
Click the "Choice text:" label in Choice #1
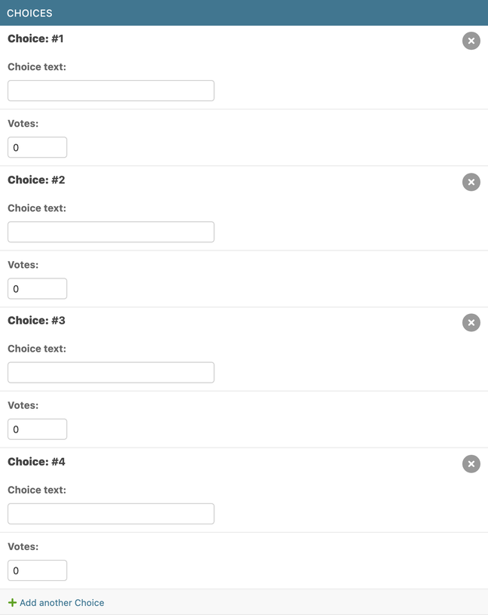(37, 67)
